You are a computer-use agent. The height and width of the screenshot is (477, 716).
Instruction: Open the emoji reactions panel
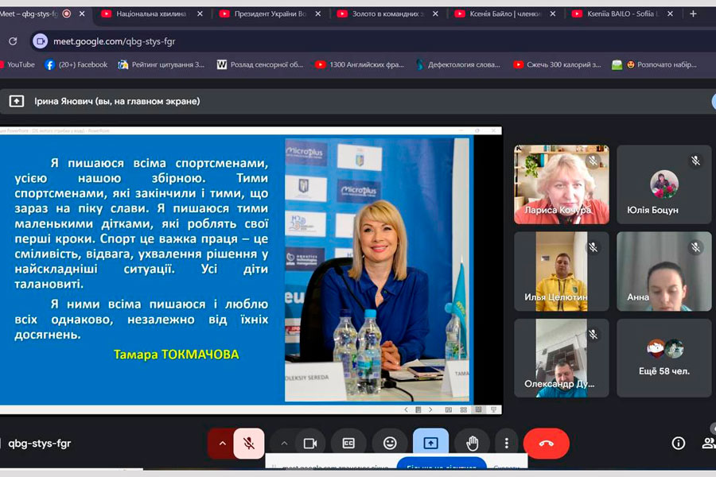390,444
